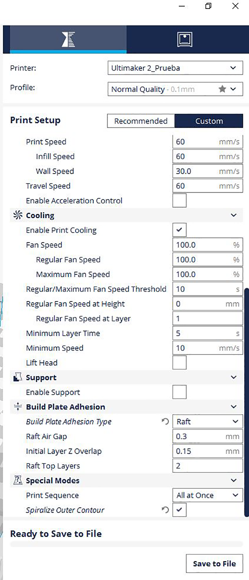Click the Cooling fan section icon

tap(18, 215)
